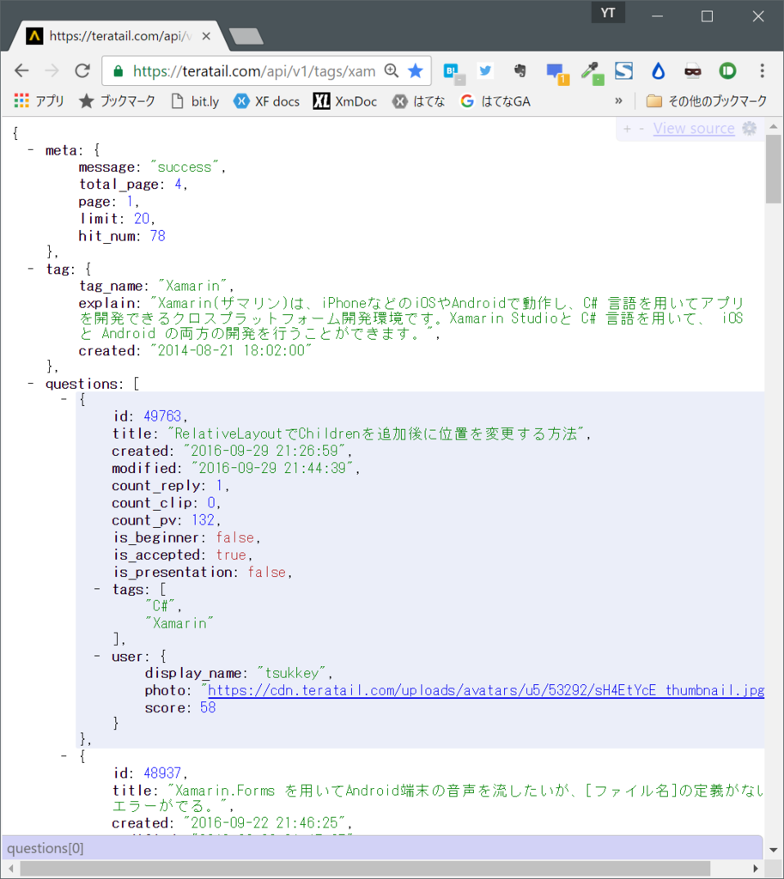The height and width of the screenshot is (879, 784).
Task: Click the forward navigation arrow
Action: (52, 70)
